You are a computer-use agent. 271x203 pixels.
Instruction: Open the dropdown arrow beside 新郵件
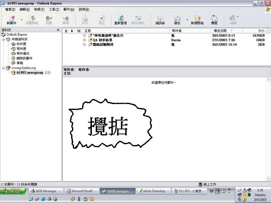point(22,19)
